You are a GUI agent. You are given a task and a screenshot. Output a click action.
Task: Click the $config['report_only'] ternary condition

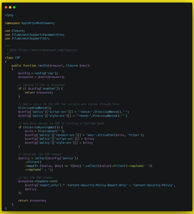[43, 185]
